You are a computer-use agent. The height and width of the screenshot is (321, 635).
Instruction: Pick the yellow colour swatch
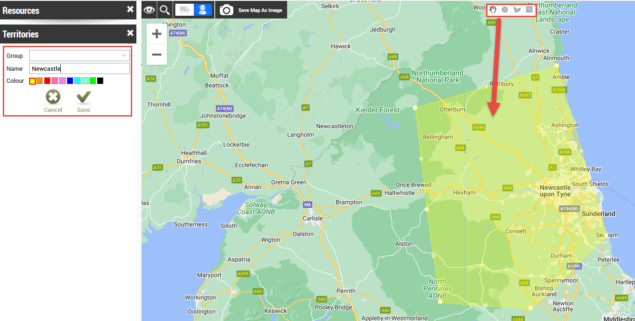[32, 81]
